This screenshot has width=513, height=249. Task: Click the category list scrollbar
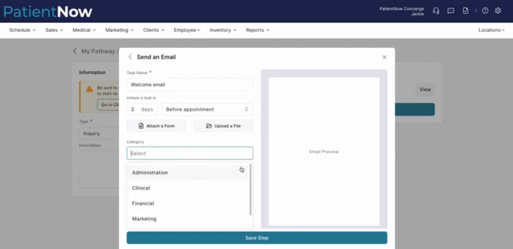click(250, 189)
